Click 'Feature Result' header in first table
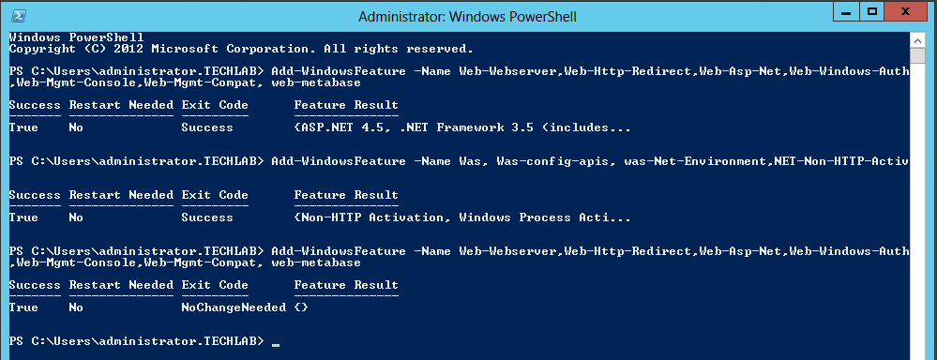The image size is (937, 360). tap(346, 104)
